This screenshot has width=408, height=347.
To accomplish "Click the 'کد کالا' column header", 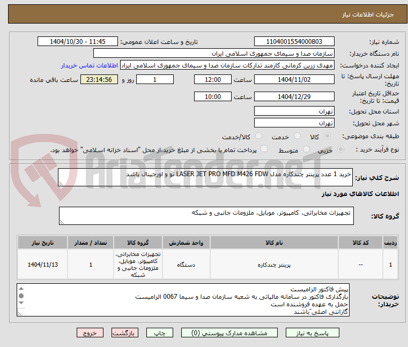I will point(360,243).
